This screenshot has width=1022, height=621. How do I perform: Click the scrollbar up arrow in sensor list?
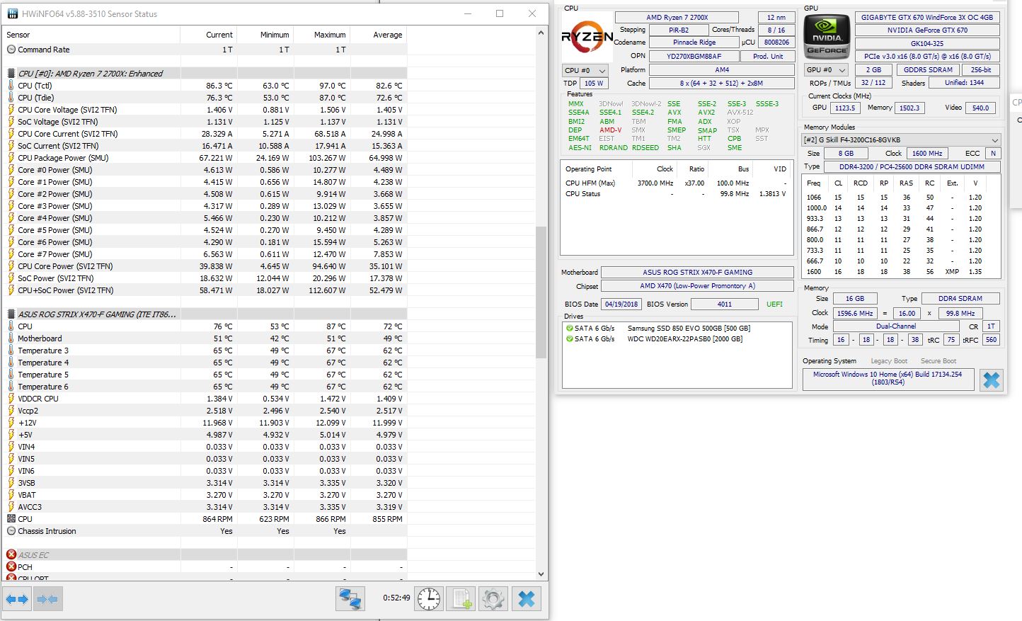(x=541, y=33)
